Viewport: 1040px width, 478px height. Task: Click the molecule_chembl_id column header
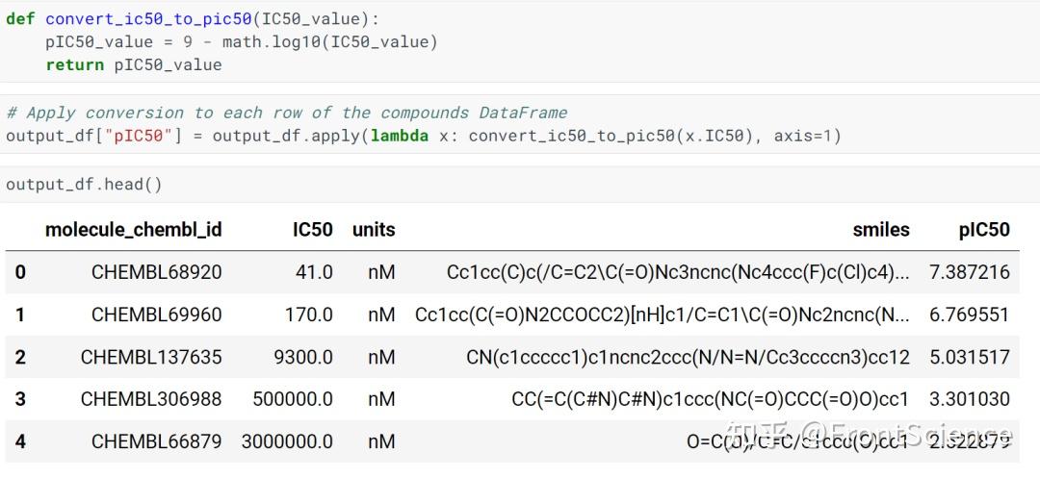pos(133,229)
